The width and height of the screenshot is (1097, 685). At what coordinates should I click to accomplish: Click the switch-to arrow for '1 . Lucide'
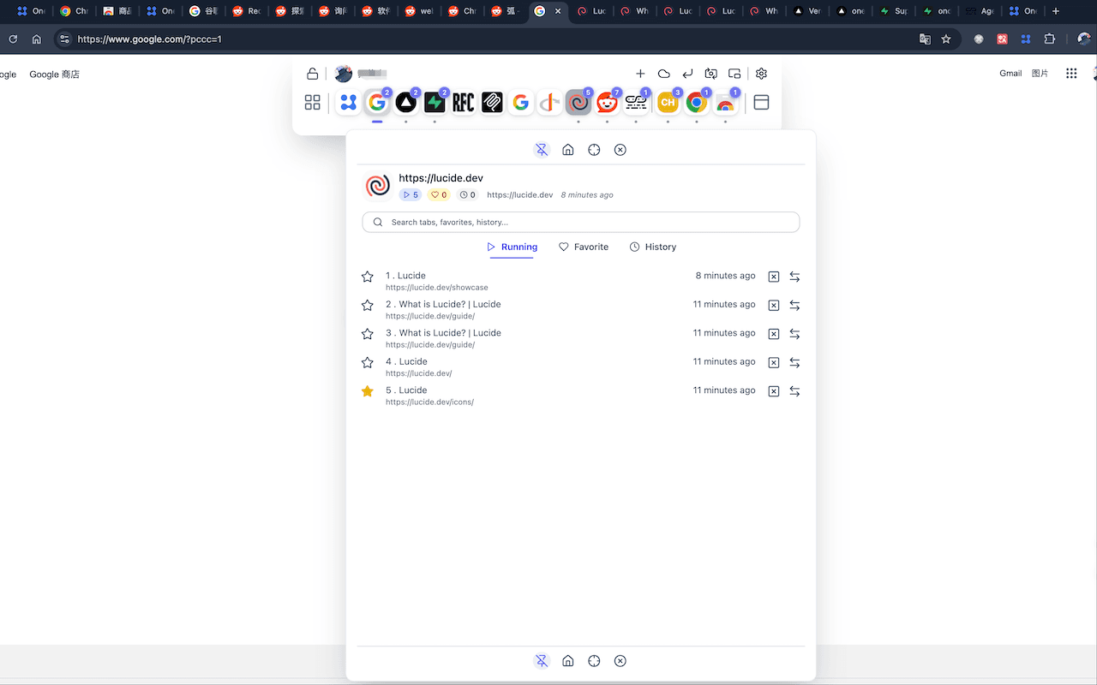pyautogui.click(x=794, y=277)
